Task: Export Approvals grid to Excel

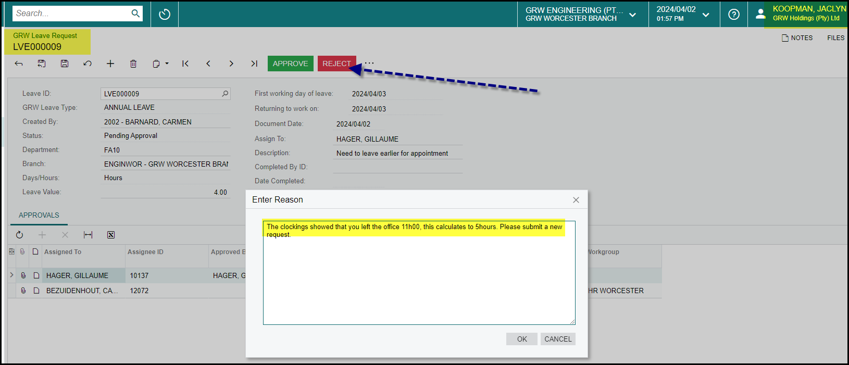Action: pyautogui.click(x=111, y=235)
